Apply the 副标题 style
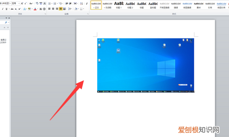The image size is (229, 137). tap(153, 5)
